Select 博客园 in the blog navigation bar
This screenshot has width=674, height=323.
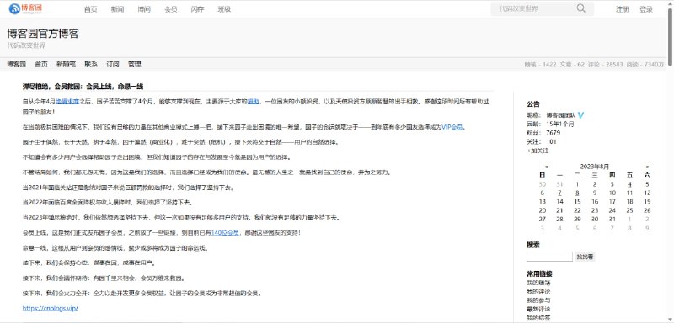coord(16,64)
